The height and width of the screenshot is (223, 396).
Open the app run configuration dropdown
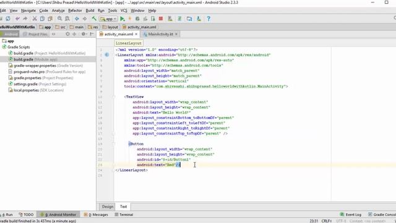[x=108, y=19]
